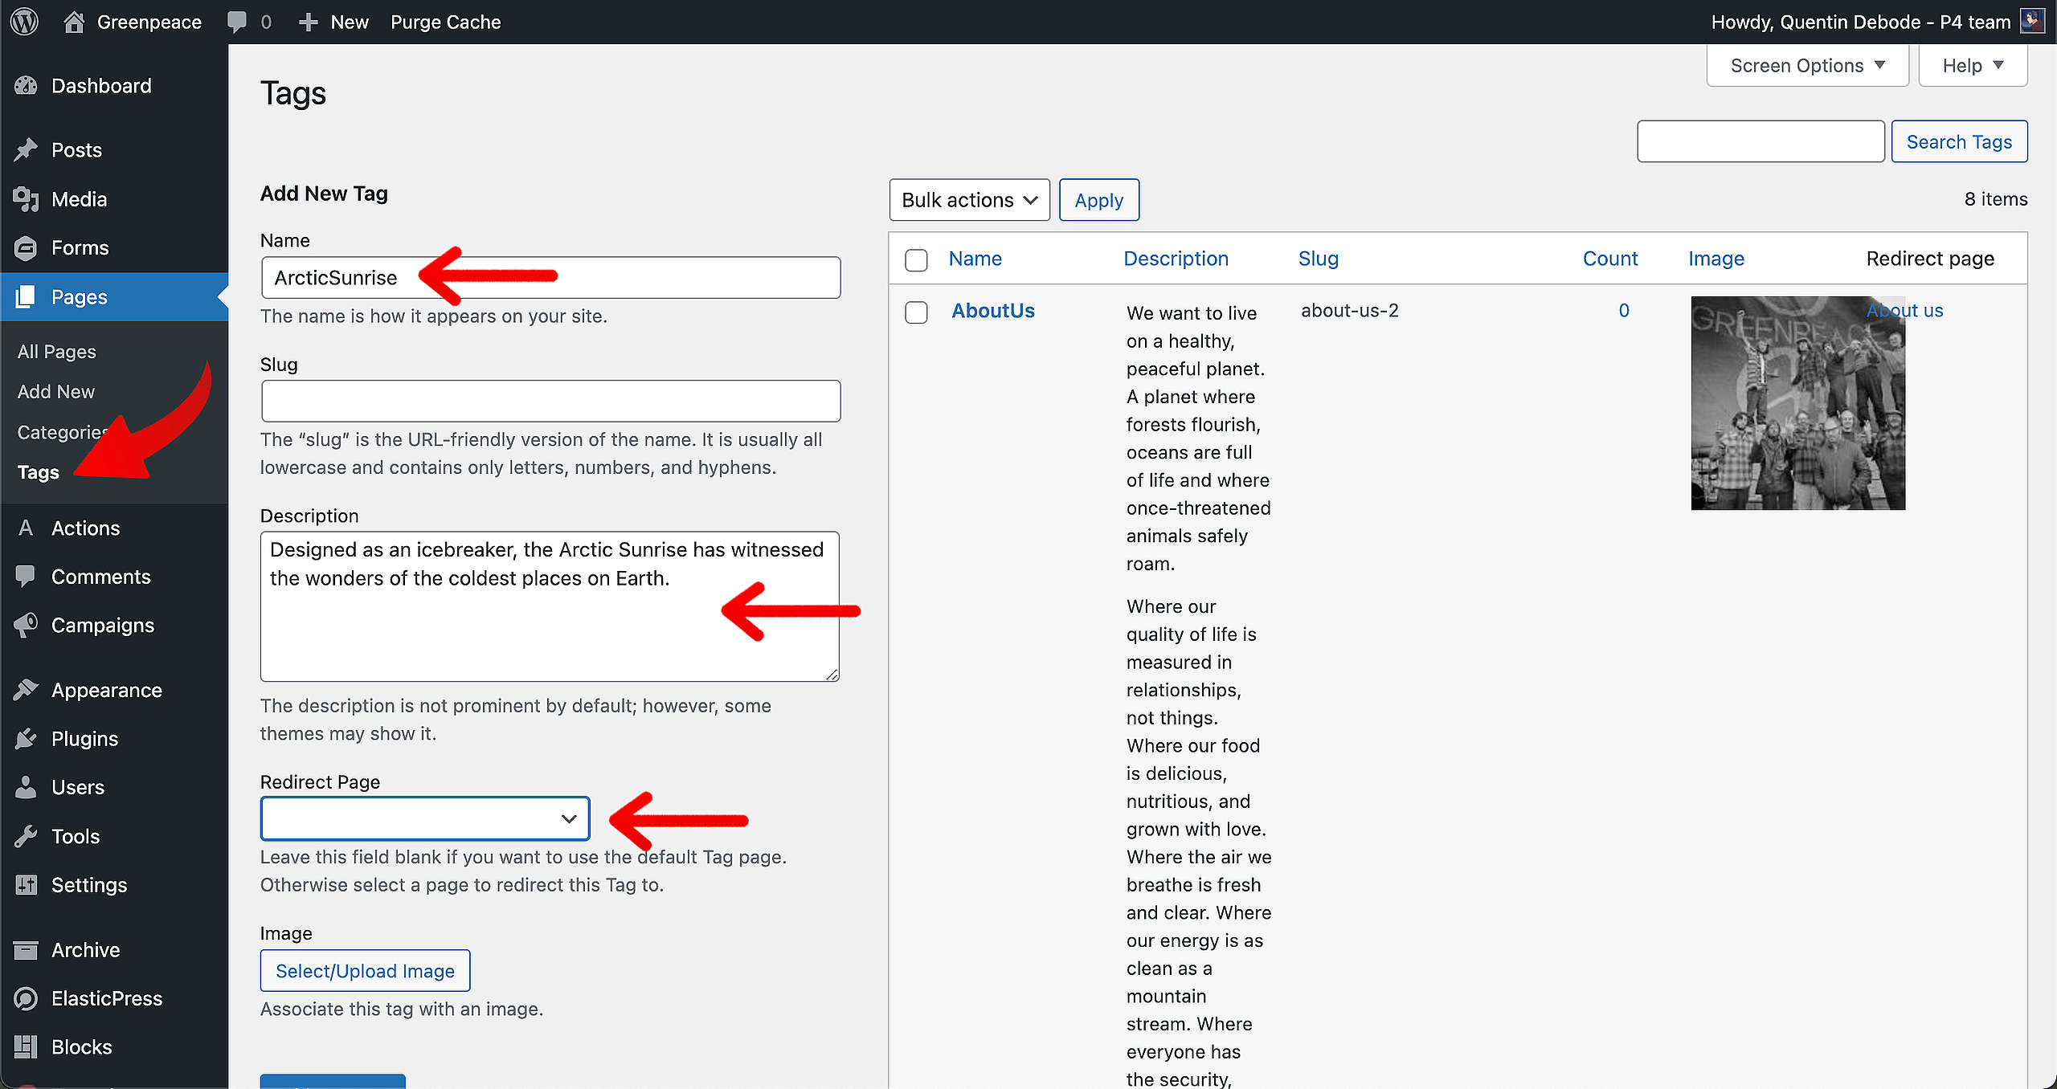Expand the Help panel

coord(1973,65)
